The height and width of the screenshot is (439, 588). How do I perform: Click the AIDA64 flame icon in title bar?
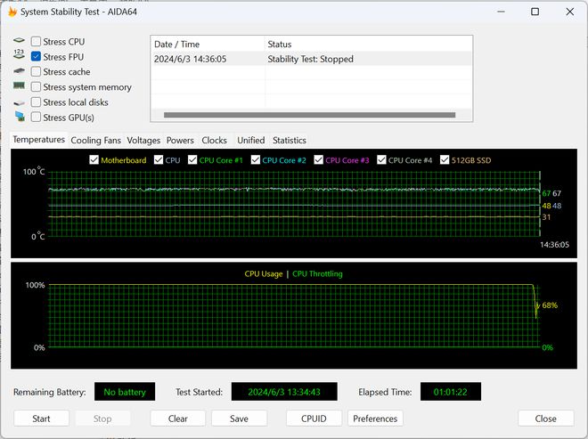tap(12, 12)
